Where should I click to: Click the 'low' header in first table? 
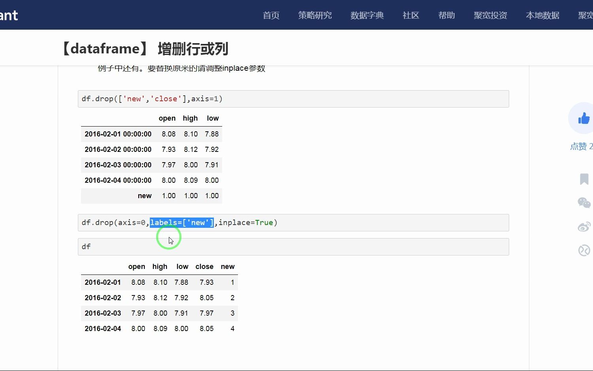pyautogui.click(x=213, y=118)
